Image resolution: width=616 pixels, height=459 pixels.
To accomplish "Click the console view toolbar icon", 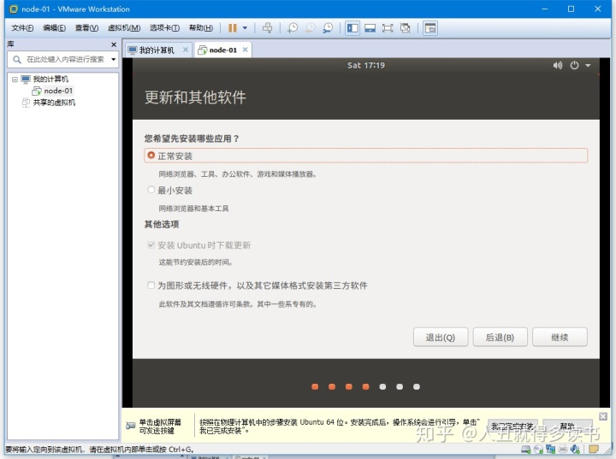I will 430,28.
